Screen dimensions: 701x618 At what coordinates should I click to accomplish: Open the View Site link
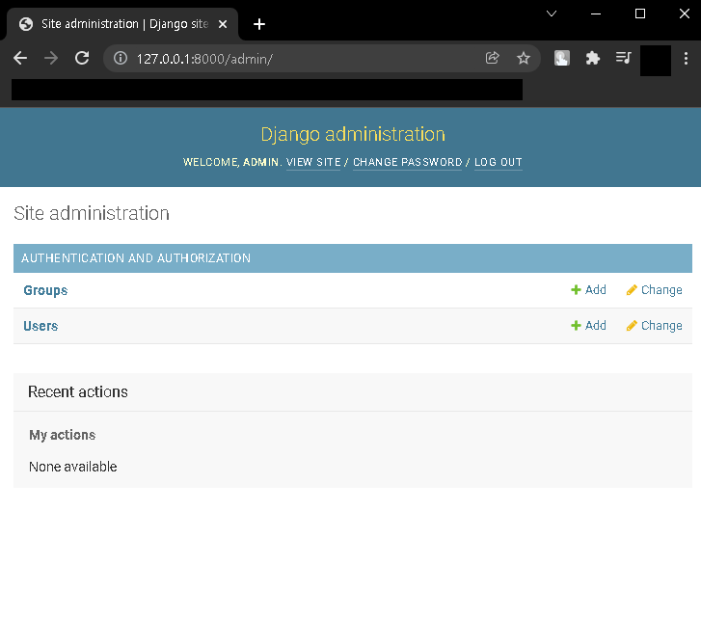tap(313, 162)
